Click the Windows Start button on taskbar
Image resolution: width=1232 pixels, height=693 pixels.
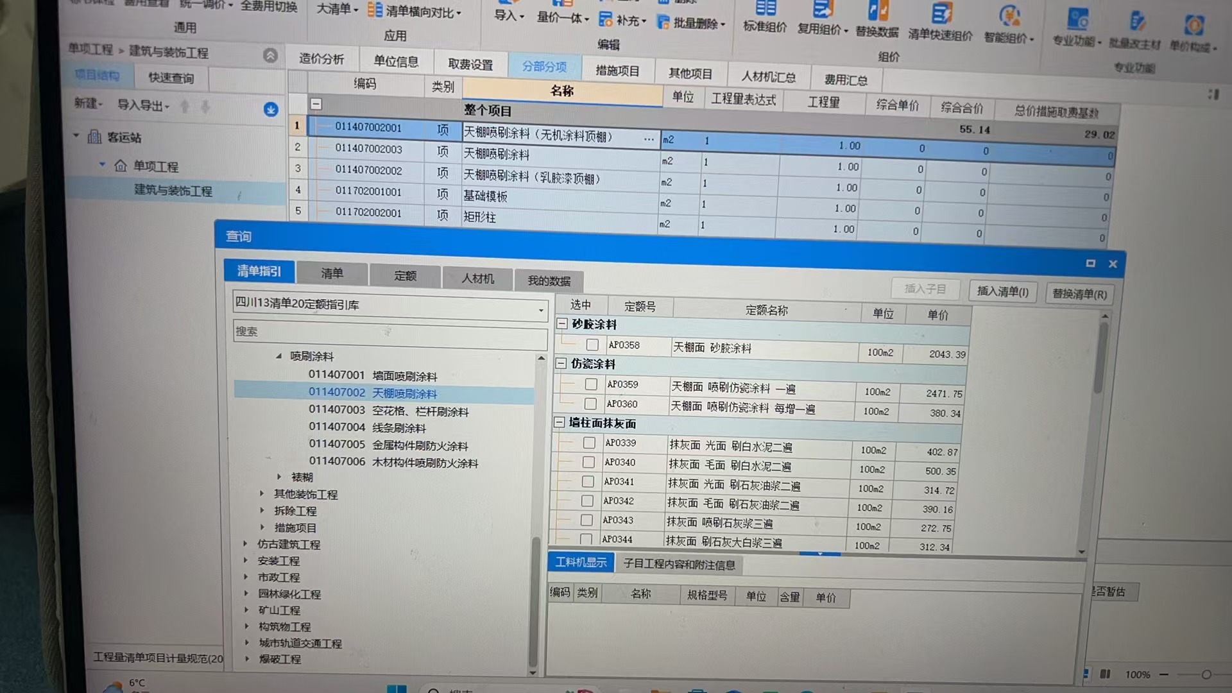point(397,689)
